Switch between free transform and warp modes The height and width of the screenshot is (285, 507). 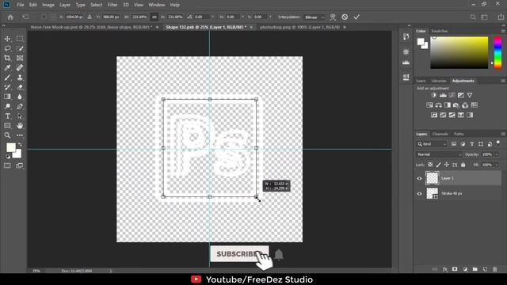point(333,17)
